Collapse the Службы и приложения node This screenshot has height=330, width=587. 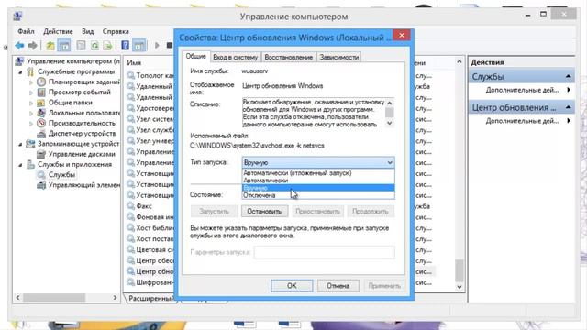tap(20, 165)
